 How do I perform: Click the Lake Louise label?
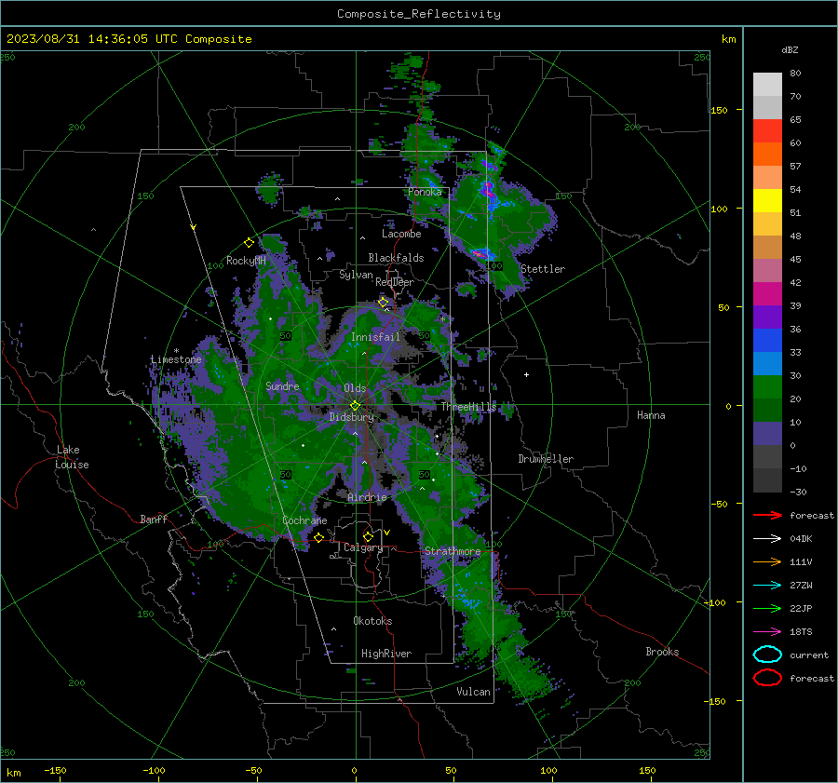(72, 457)
